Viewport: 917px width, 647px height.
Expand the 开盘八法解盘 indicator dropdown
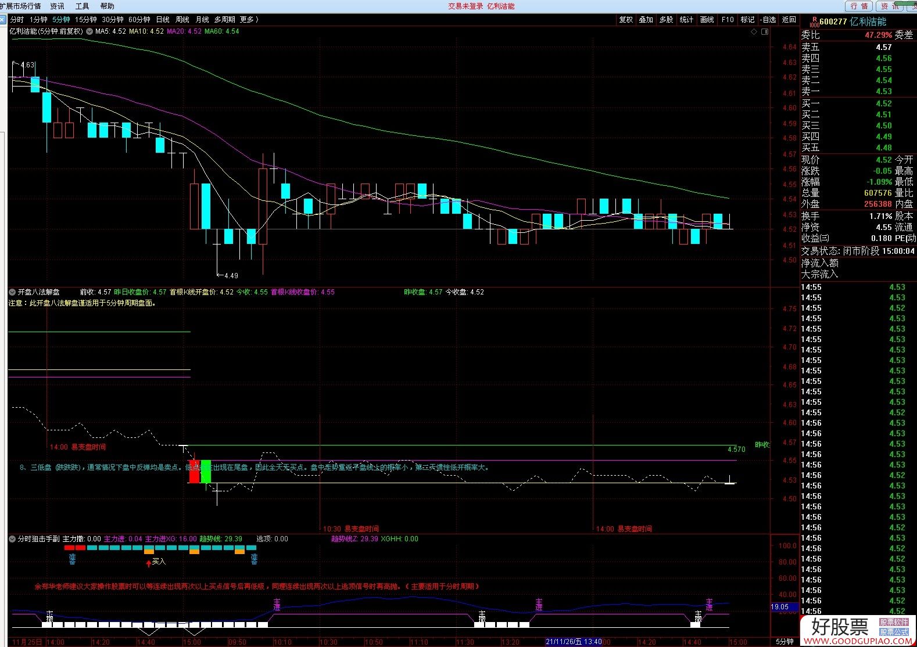click(12, 292)
